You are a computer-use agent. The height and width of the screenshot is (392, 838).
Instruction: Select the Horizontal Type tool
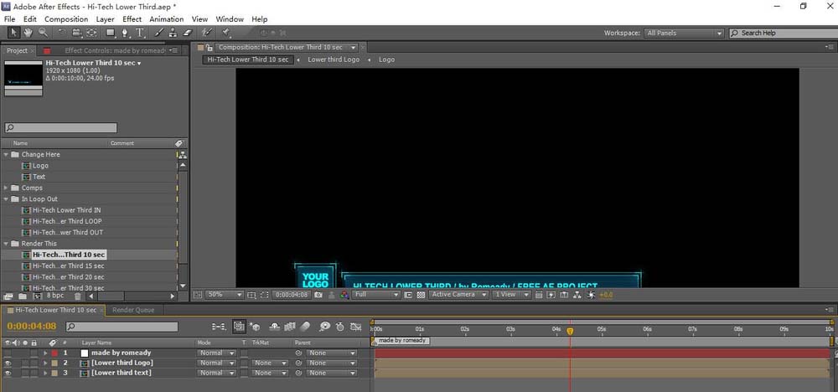pos(140,33)
